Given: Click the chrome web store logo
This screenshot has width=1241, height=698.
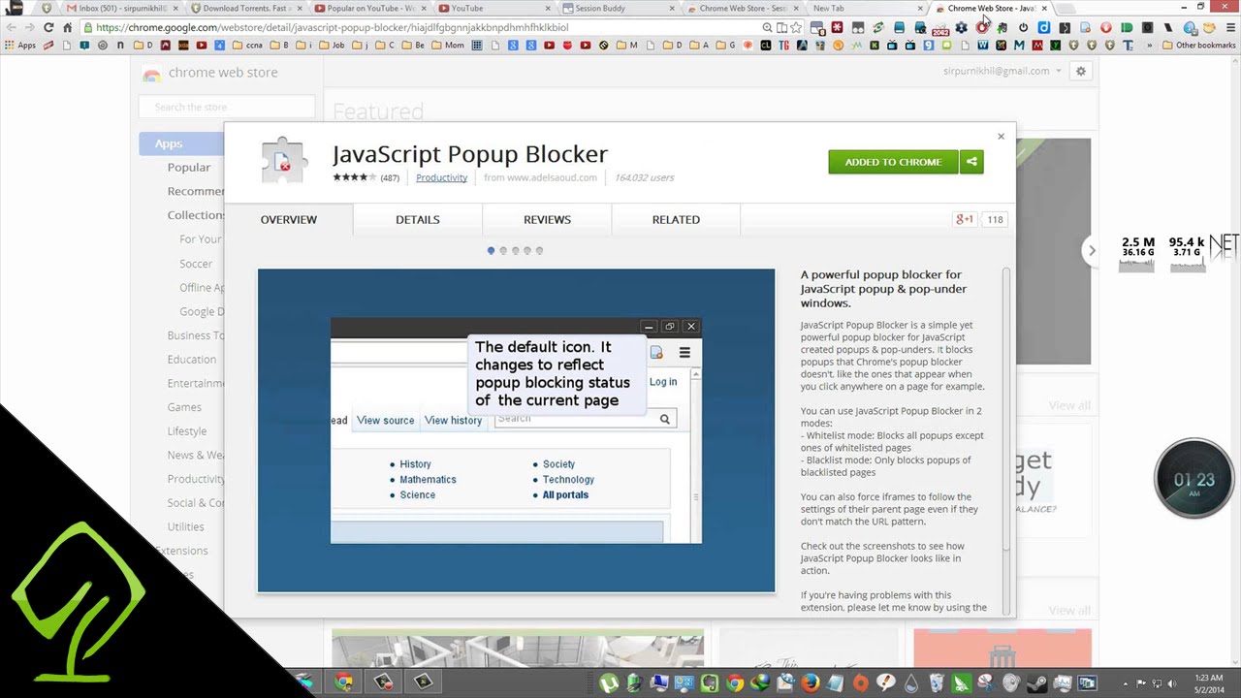Looking at the screenshot, I should click(209, 73).
